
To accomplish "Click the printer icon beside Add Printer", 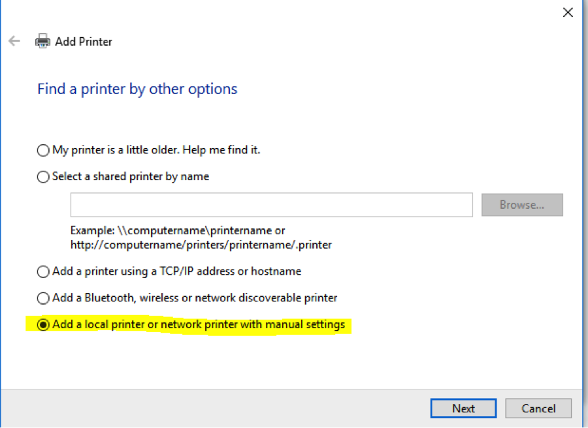I will click(x=42, y=41).
